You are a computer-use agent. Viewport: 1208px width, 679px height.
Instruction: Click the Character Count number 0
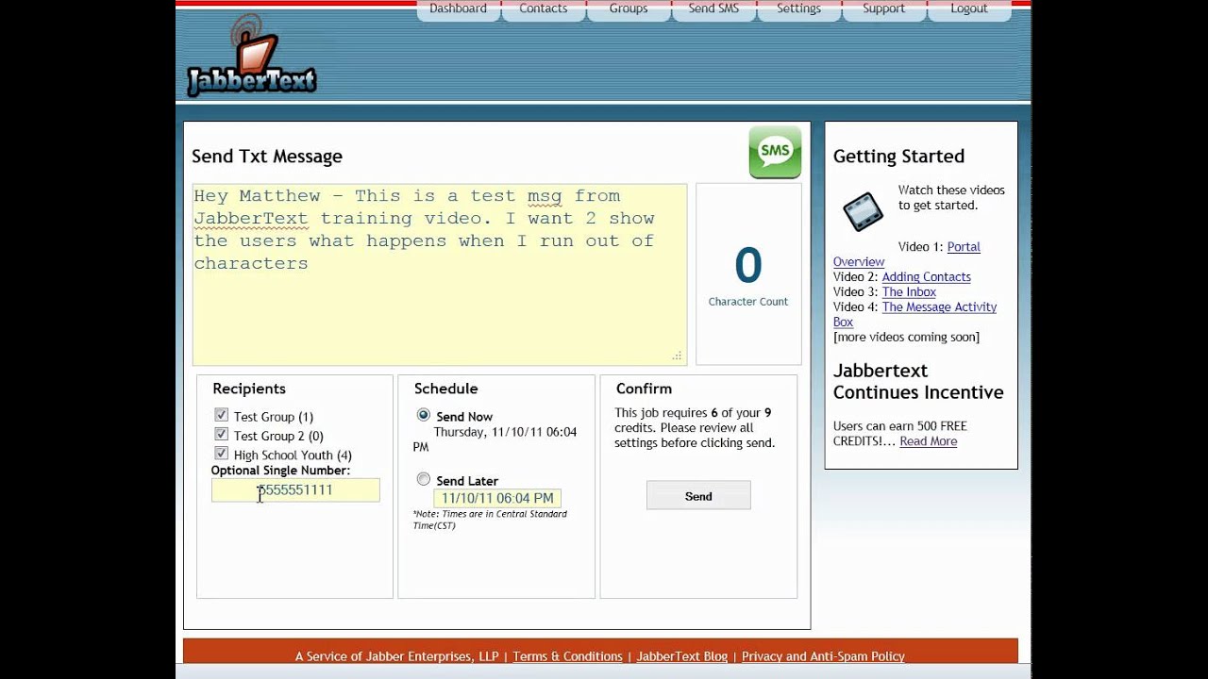(x=748, y=266)
